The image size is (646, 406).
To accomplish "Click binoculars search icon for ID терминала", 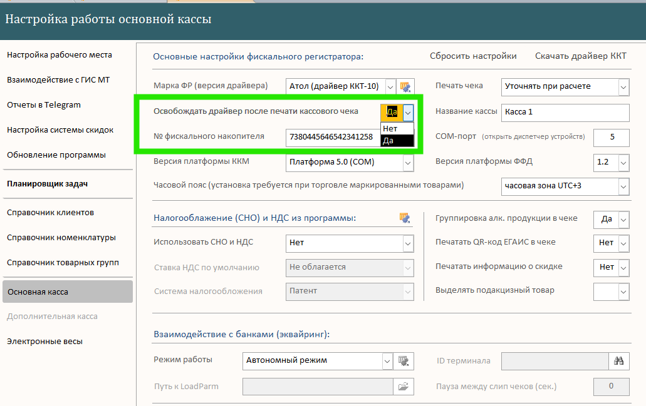I will point(619,361).
